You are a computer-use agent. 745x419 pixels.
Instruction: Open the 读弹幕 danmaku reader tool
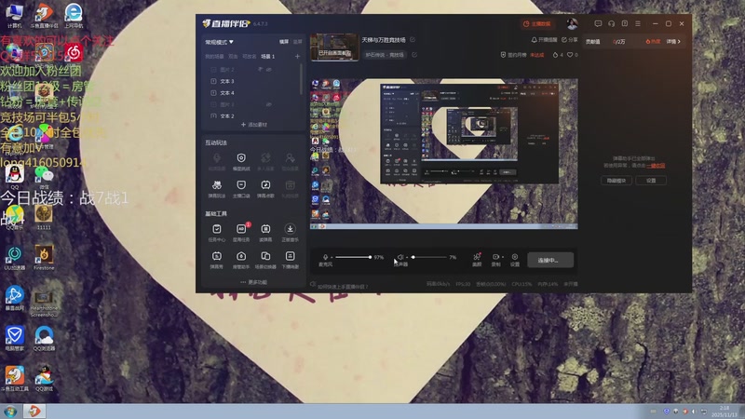pos(265,233)
